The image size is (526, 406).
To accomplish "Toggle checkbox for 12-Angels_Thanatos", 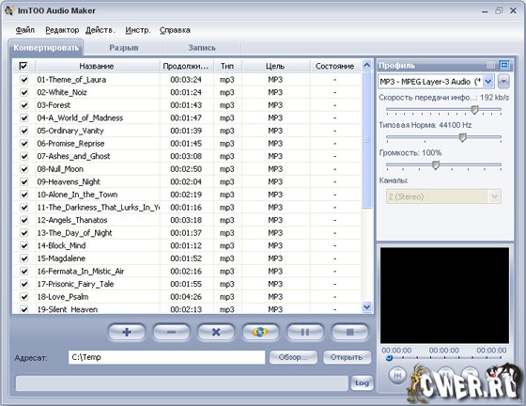I will (x=24, y=220).
